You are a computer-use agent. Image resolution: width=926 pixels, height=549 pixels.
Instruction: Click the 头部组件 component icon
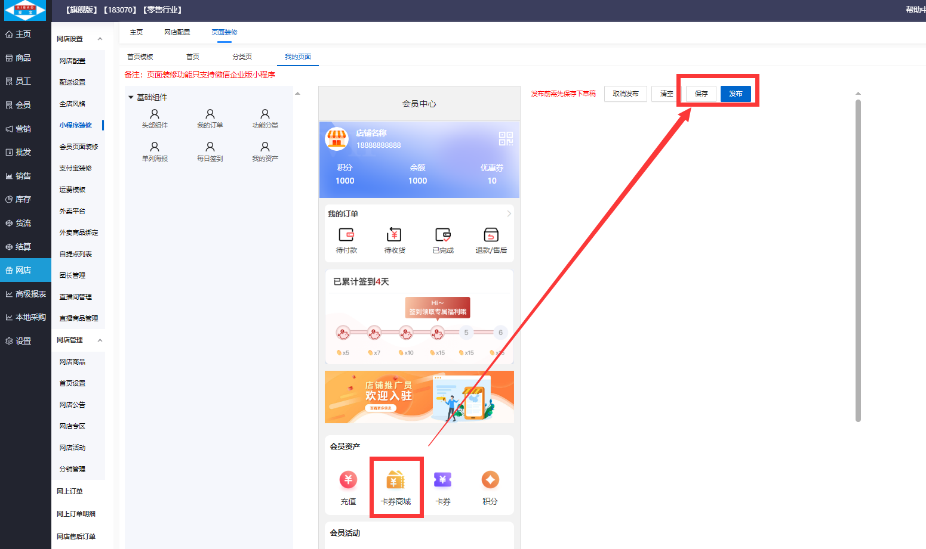tap(155, 114)
